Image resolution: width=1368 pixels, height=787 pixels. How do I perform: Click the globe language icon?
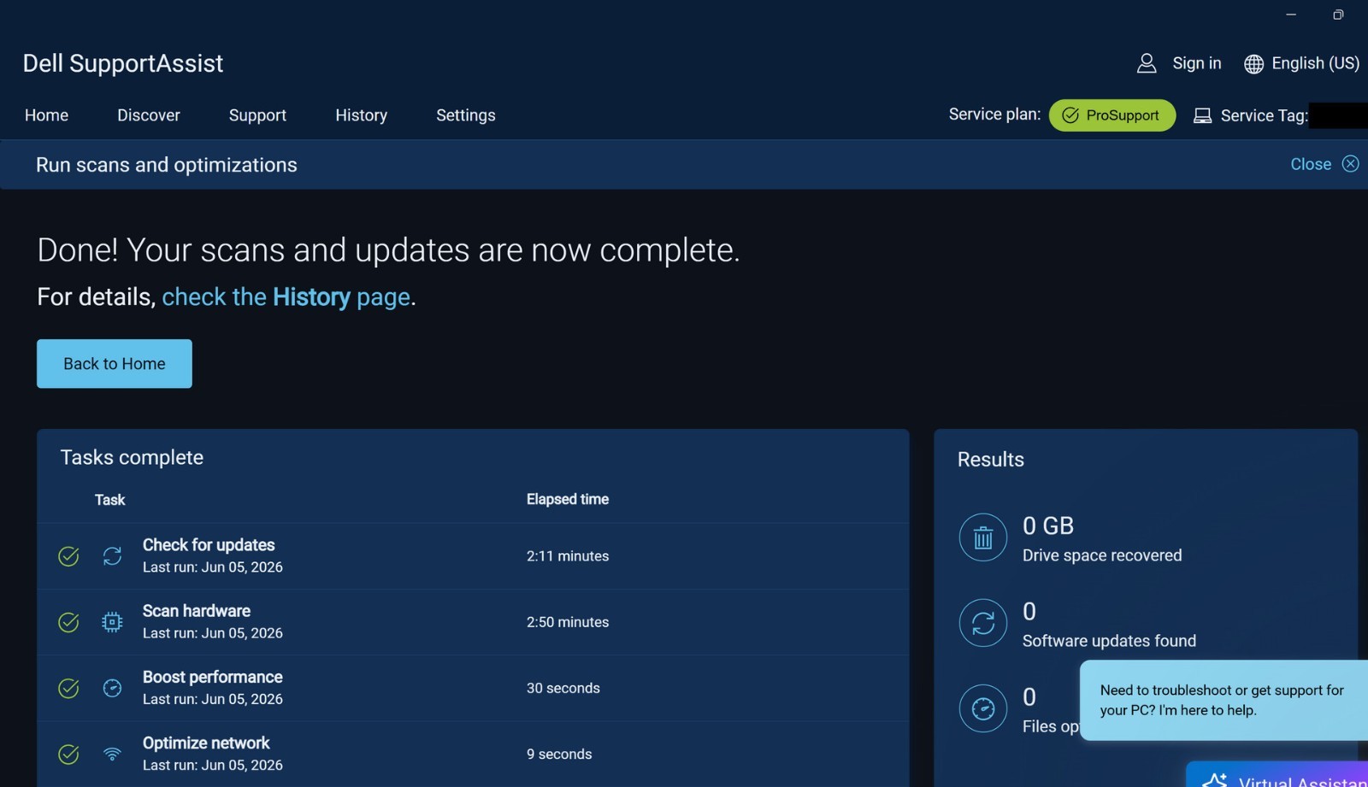1253,64
